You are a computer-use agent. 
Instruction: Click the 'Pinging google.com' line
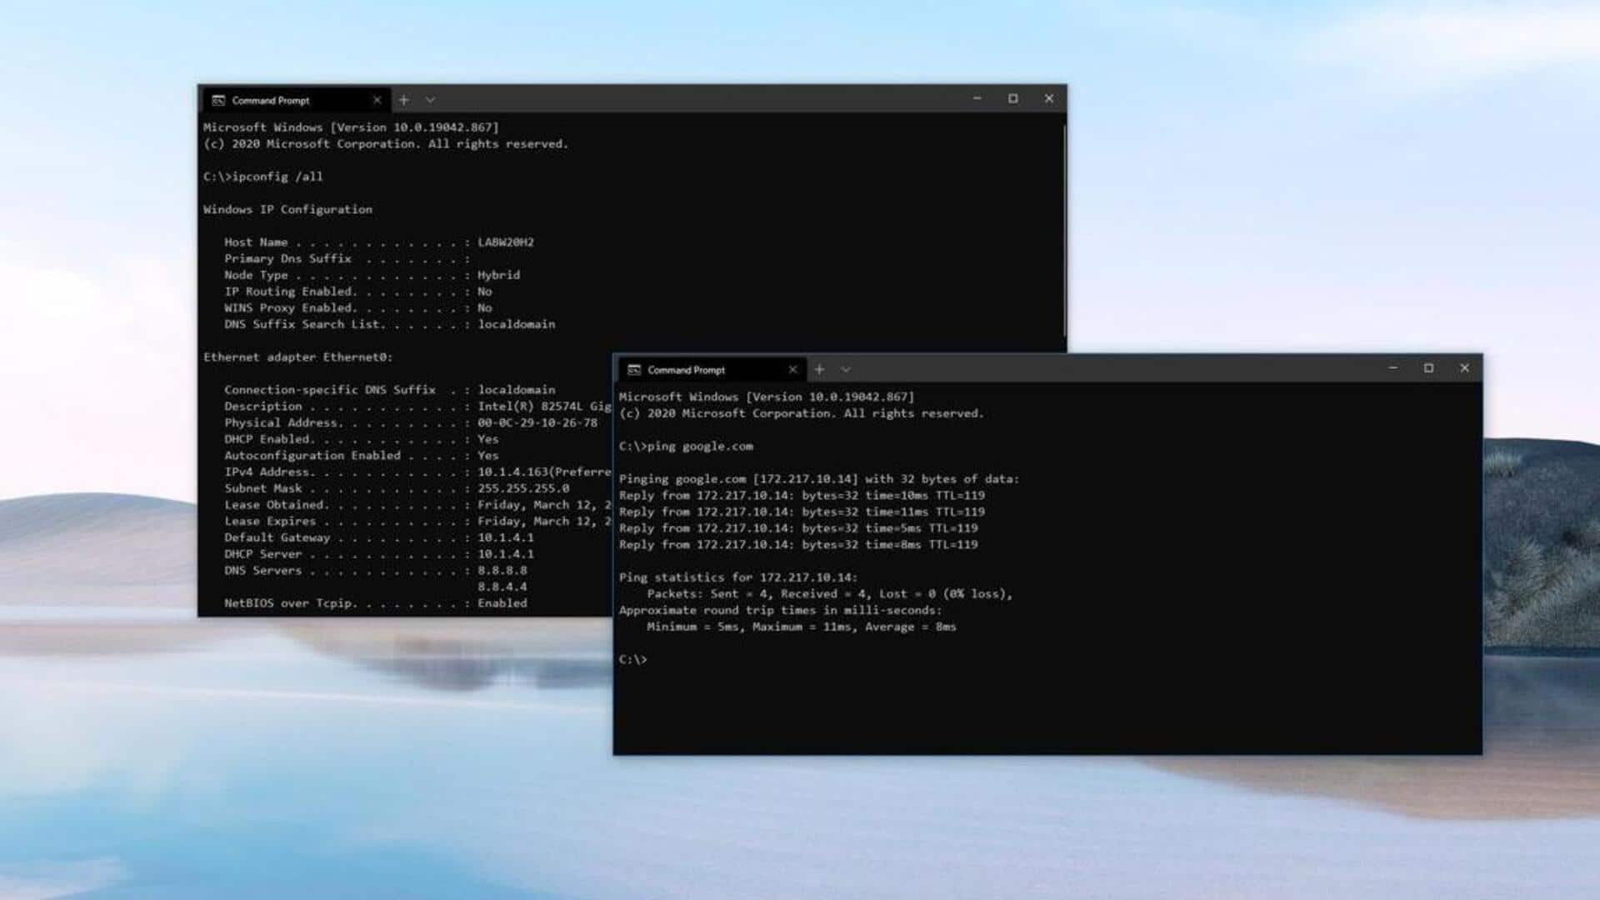819,479
